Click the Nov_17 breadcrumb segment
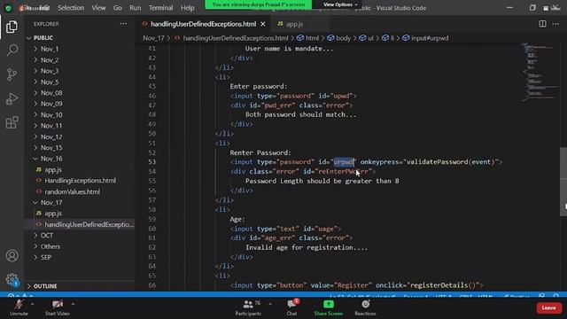Image resolution: width=567 pixels, height=319 pixels. click(x=153, y=38)
